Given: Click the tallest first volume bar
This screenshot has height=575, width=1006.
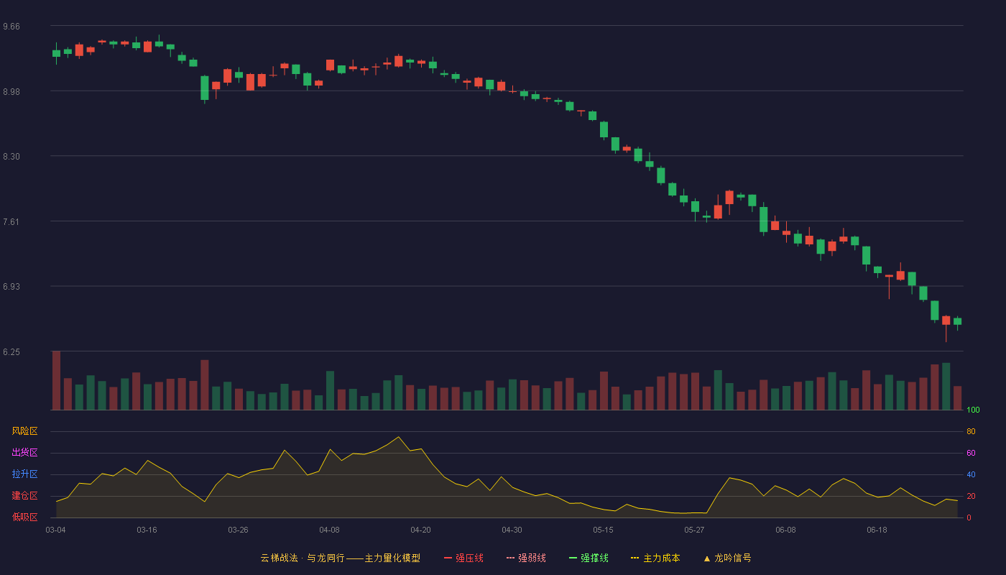Looking at the screenshot, I should tap(56, 380).
